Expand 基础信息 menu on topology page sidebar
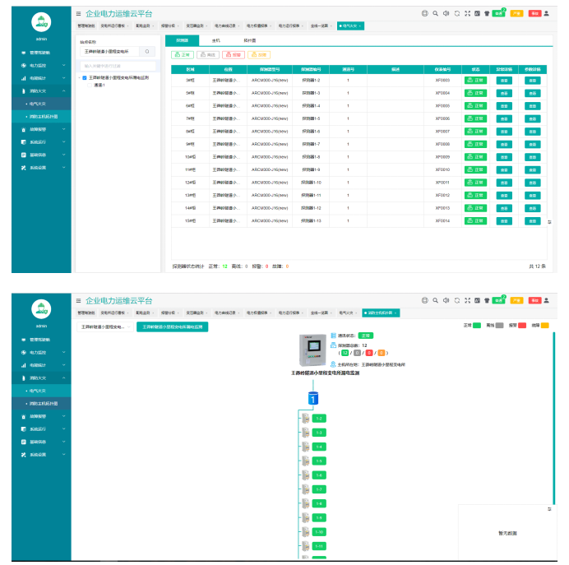Screen dimensions: 569x565 coord(42,442)
